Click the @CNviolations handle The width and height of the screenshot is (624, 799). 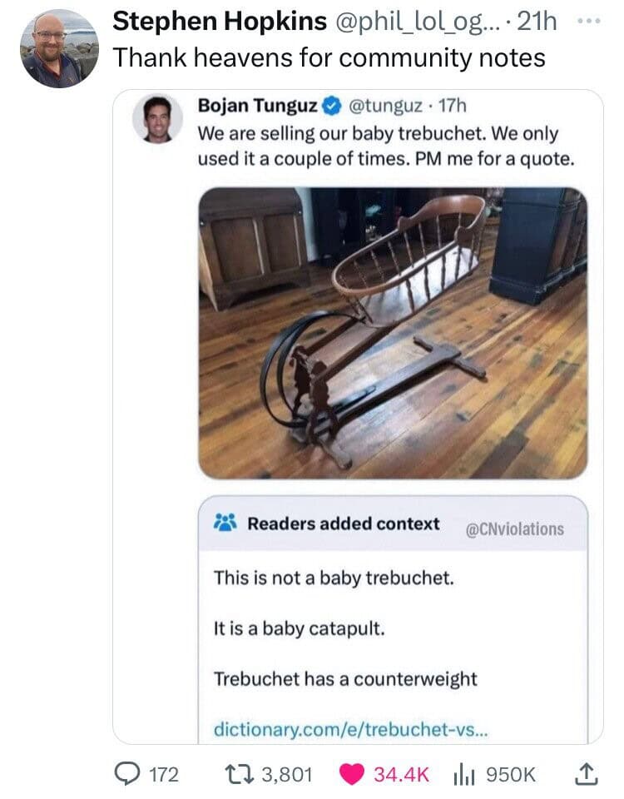coord(514,529)
